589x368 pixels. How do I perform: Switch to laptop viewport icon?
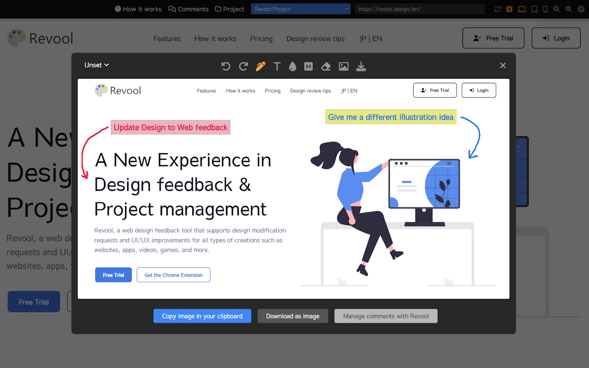[522, 9]
